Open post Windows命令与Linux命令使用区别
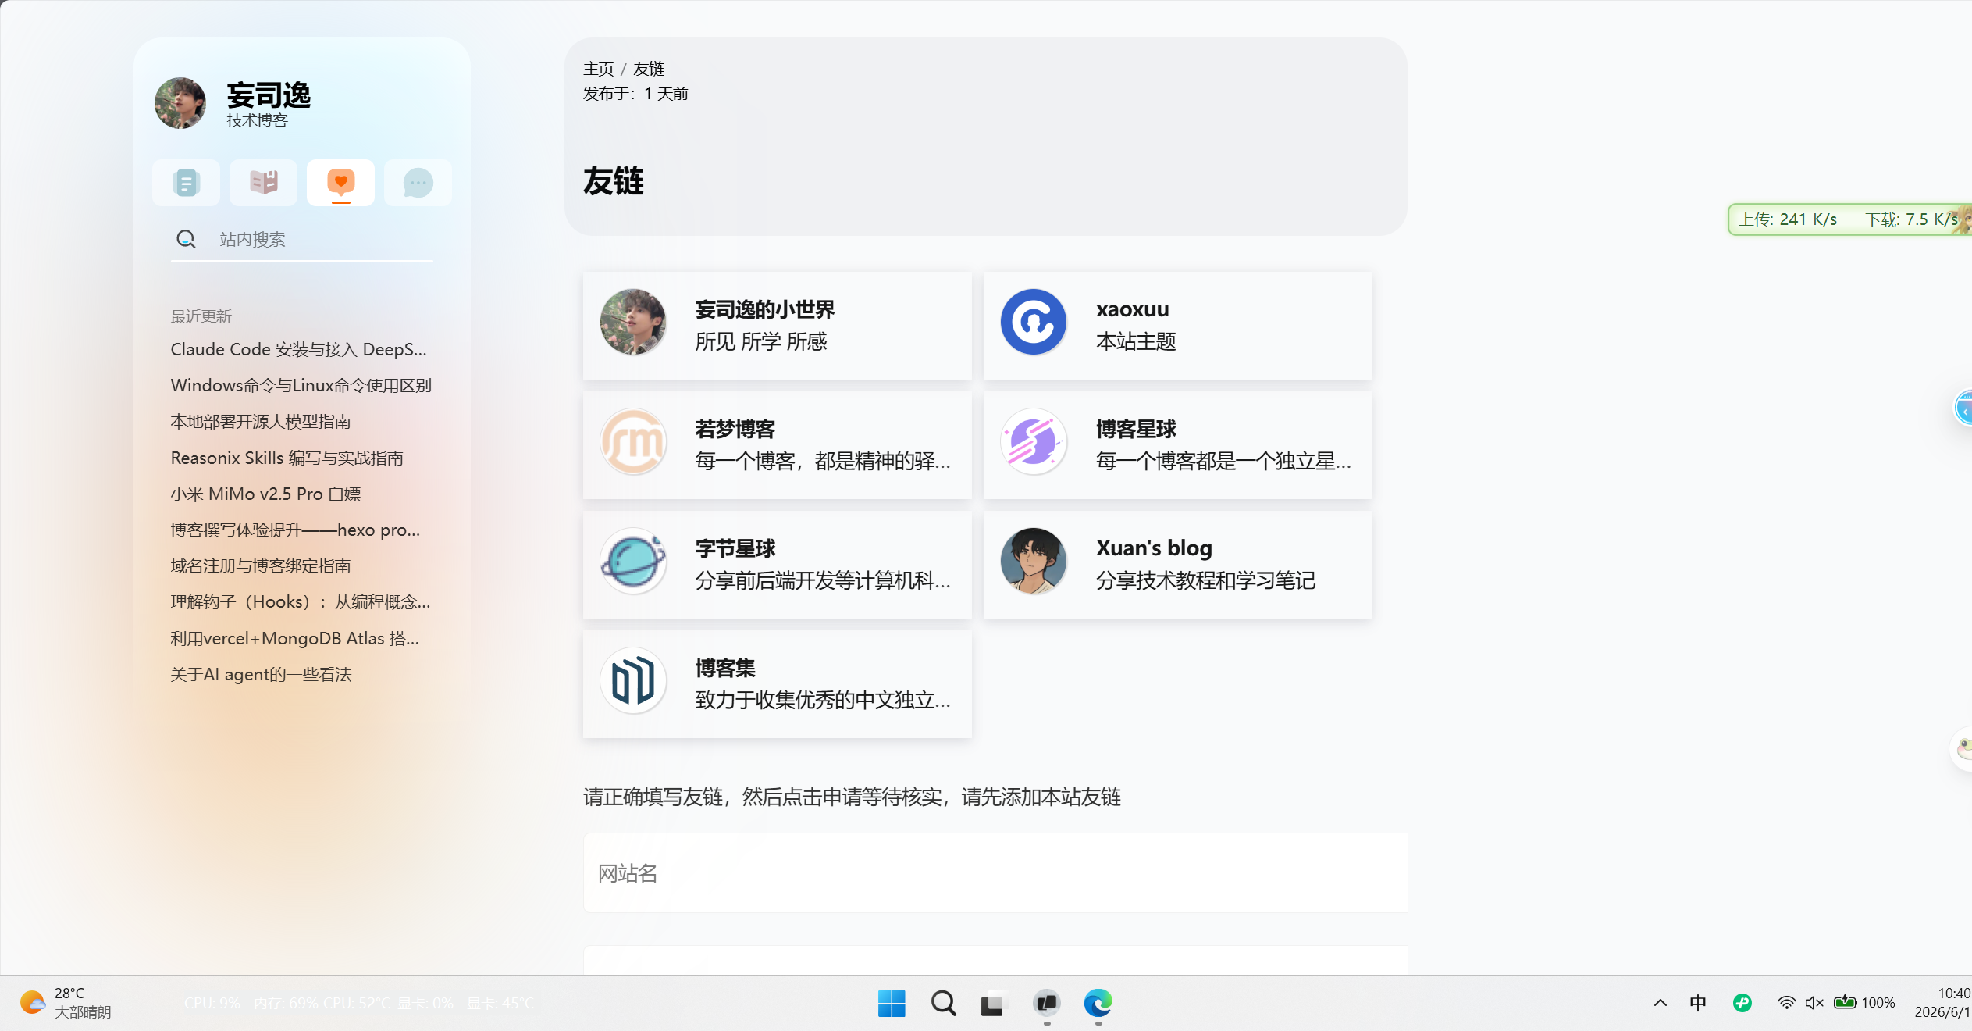Image resolution: width=1972 pixels, height=1031 pixels. (301, 385)
